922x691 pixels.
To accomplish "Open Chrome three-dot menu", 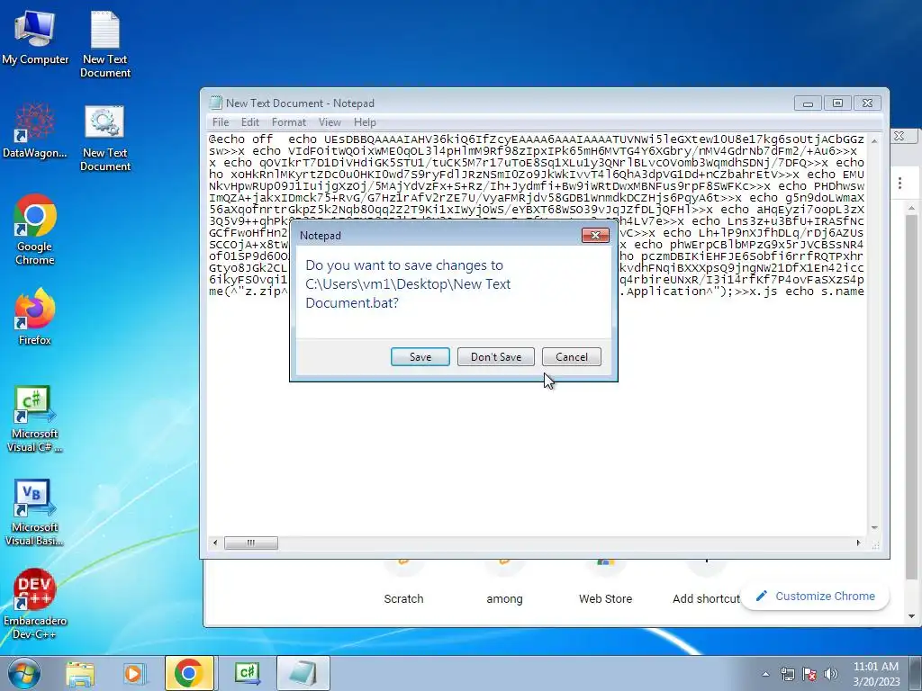I will 899,183.
